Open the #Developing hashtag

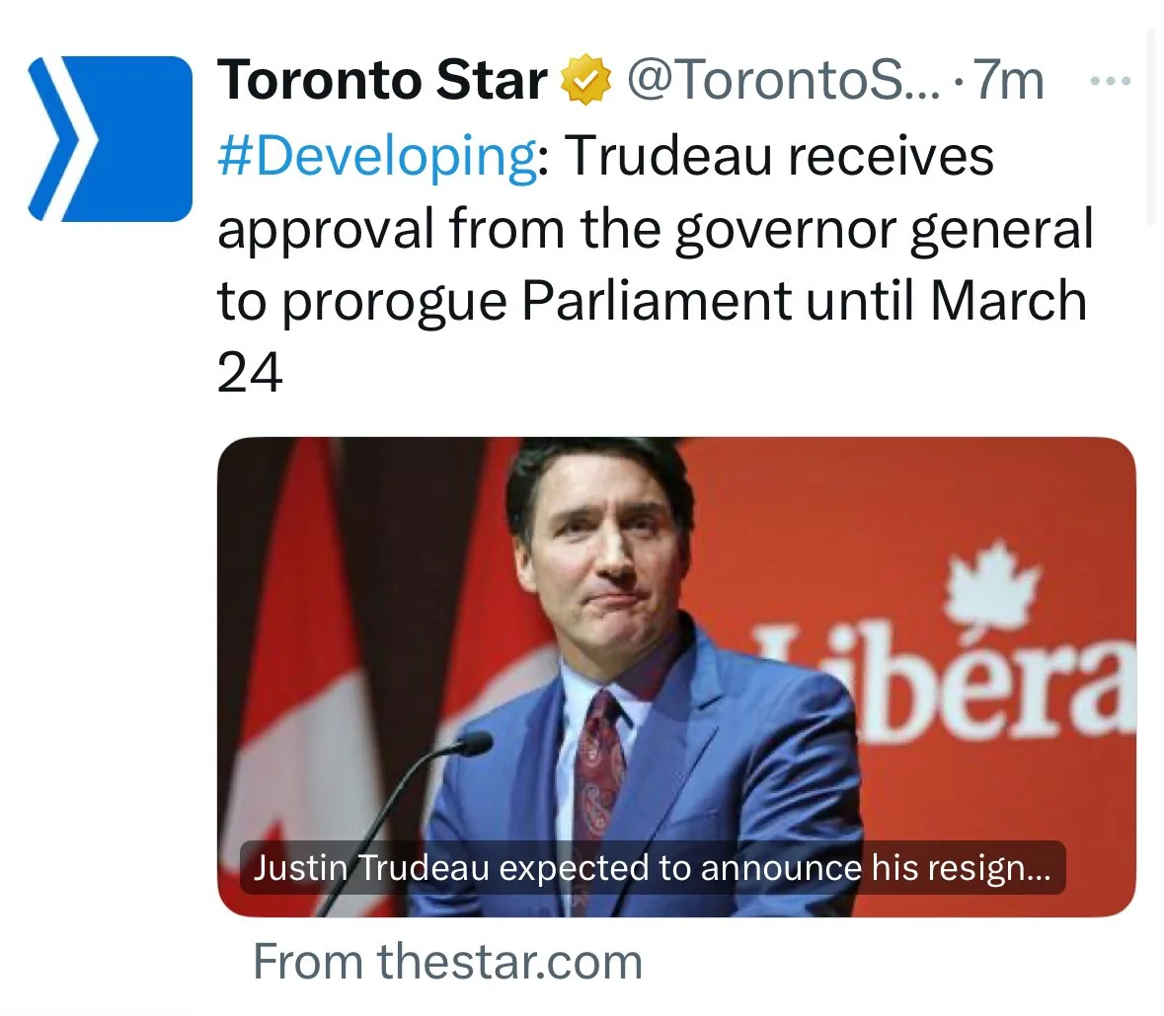point(376,156)
